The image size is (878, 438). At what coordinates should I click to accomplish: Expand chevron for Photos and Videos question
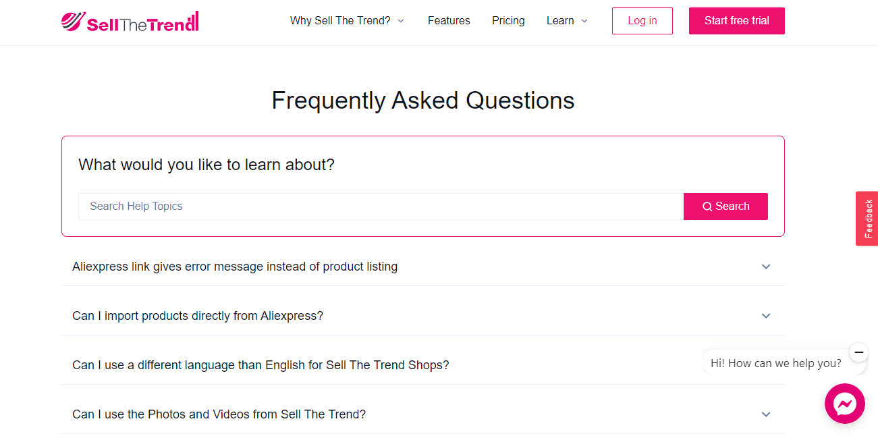point(766,414)
